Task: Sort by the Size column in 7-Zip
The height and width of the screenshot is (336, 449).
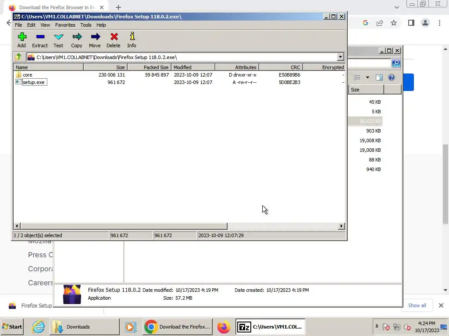Action: click(106, 67)
